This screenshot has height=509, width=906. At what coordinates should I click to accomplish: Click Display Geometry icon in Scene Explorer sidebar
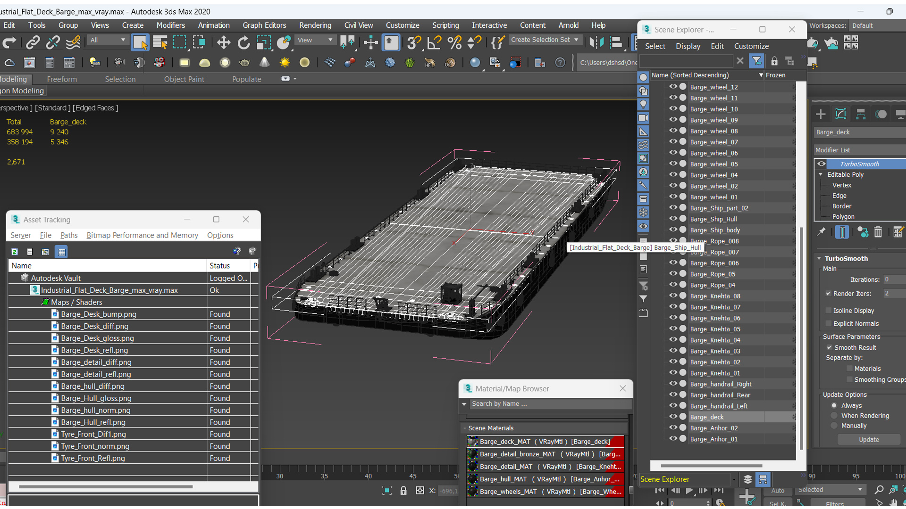(643, 77)
